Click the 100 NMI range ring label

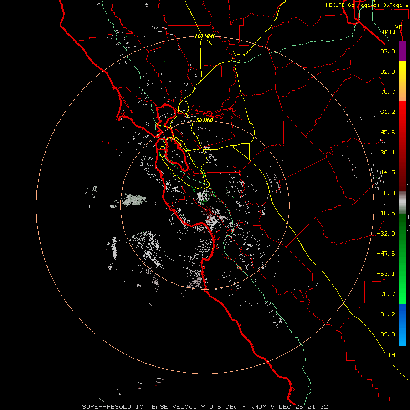tap(205, 36)
